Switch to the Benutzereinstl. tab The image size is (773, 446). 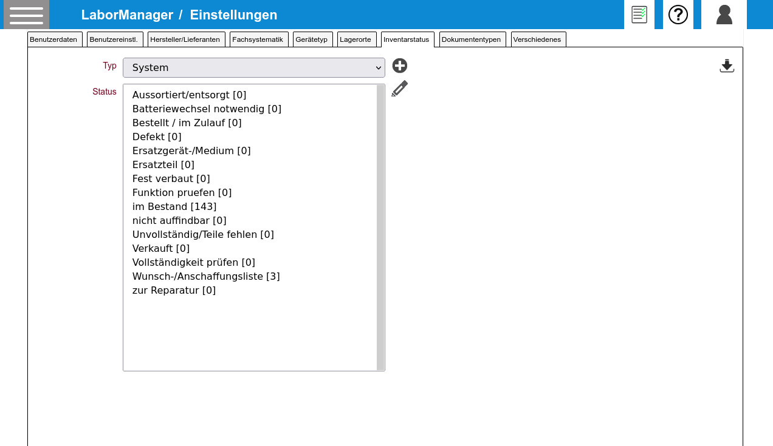pos(115,39)
